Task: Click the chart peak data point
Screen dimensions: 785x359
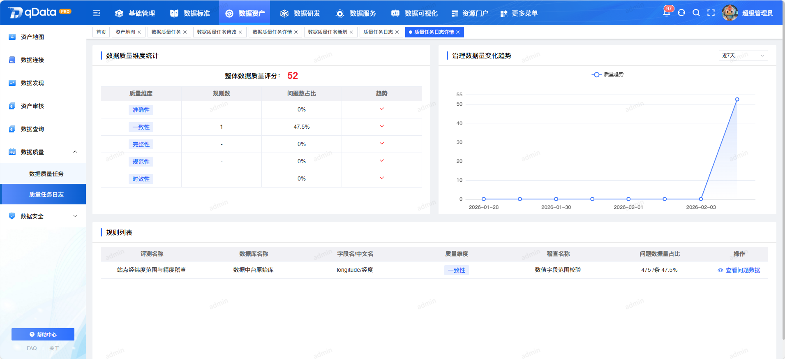Action: 737,100
